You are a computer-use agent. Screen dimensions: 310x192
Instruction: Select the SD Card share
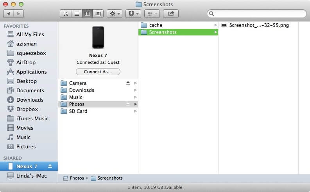(x=98, y=111)
